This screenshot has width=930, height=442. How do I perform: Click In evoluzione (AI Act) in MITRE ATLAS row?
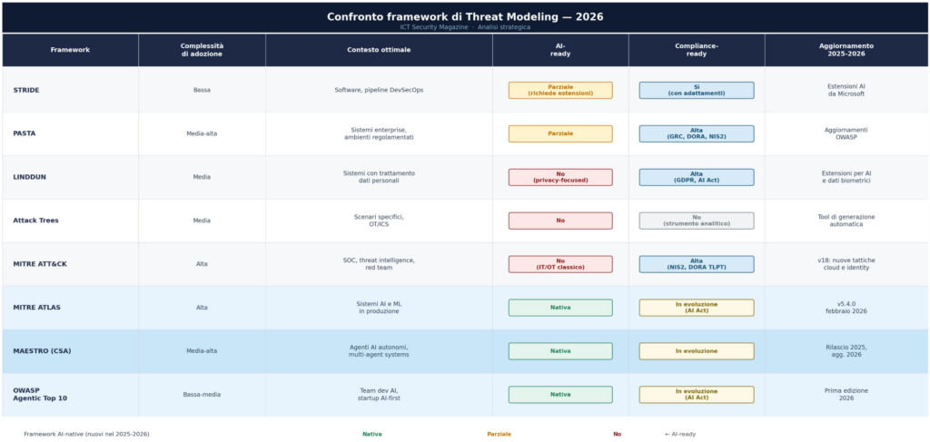[x=697, y=308]
